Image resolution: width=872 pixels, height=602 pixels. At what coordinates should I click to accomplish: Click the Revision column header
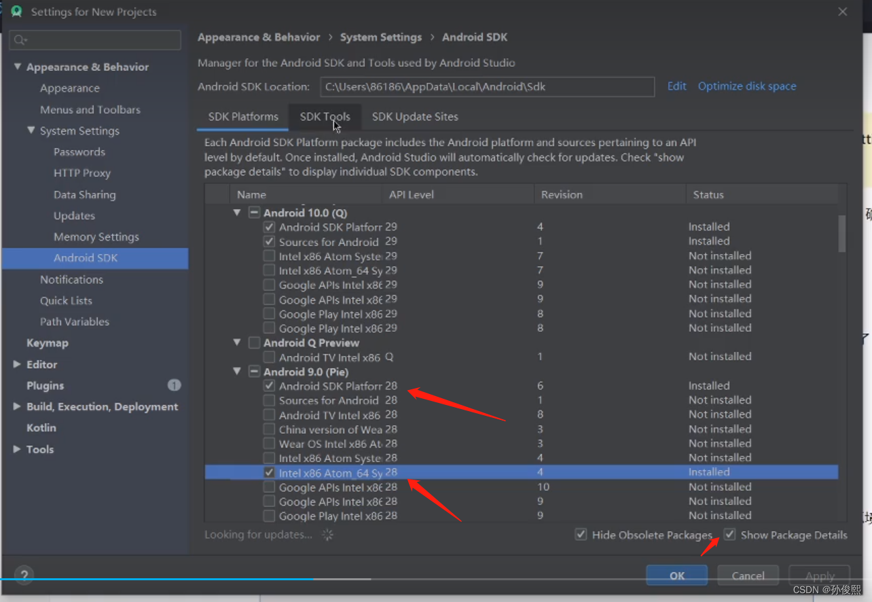click(x=611, y=194)
